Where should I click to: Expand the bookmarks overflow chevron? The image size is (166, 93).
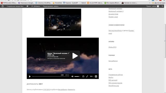click(x=150, y=3)
